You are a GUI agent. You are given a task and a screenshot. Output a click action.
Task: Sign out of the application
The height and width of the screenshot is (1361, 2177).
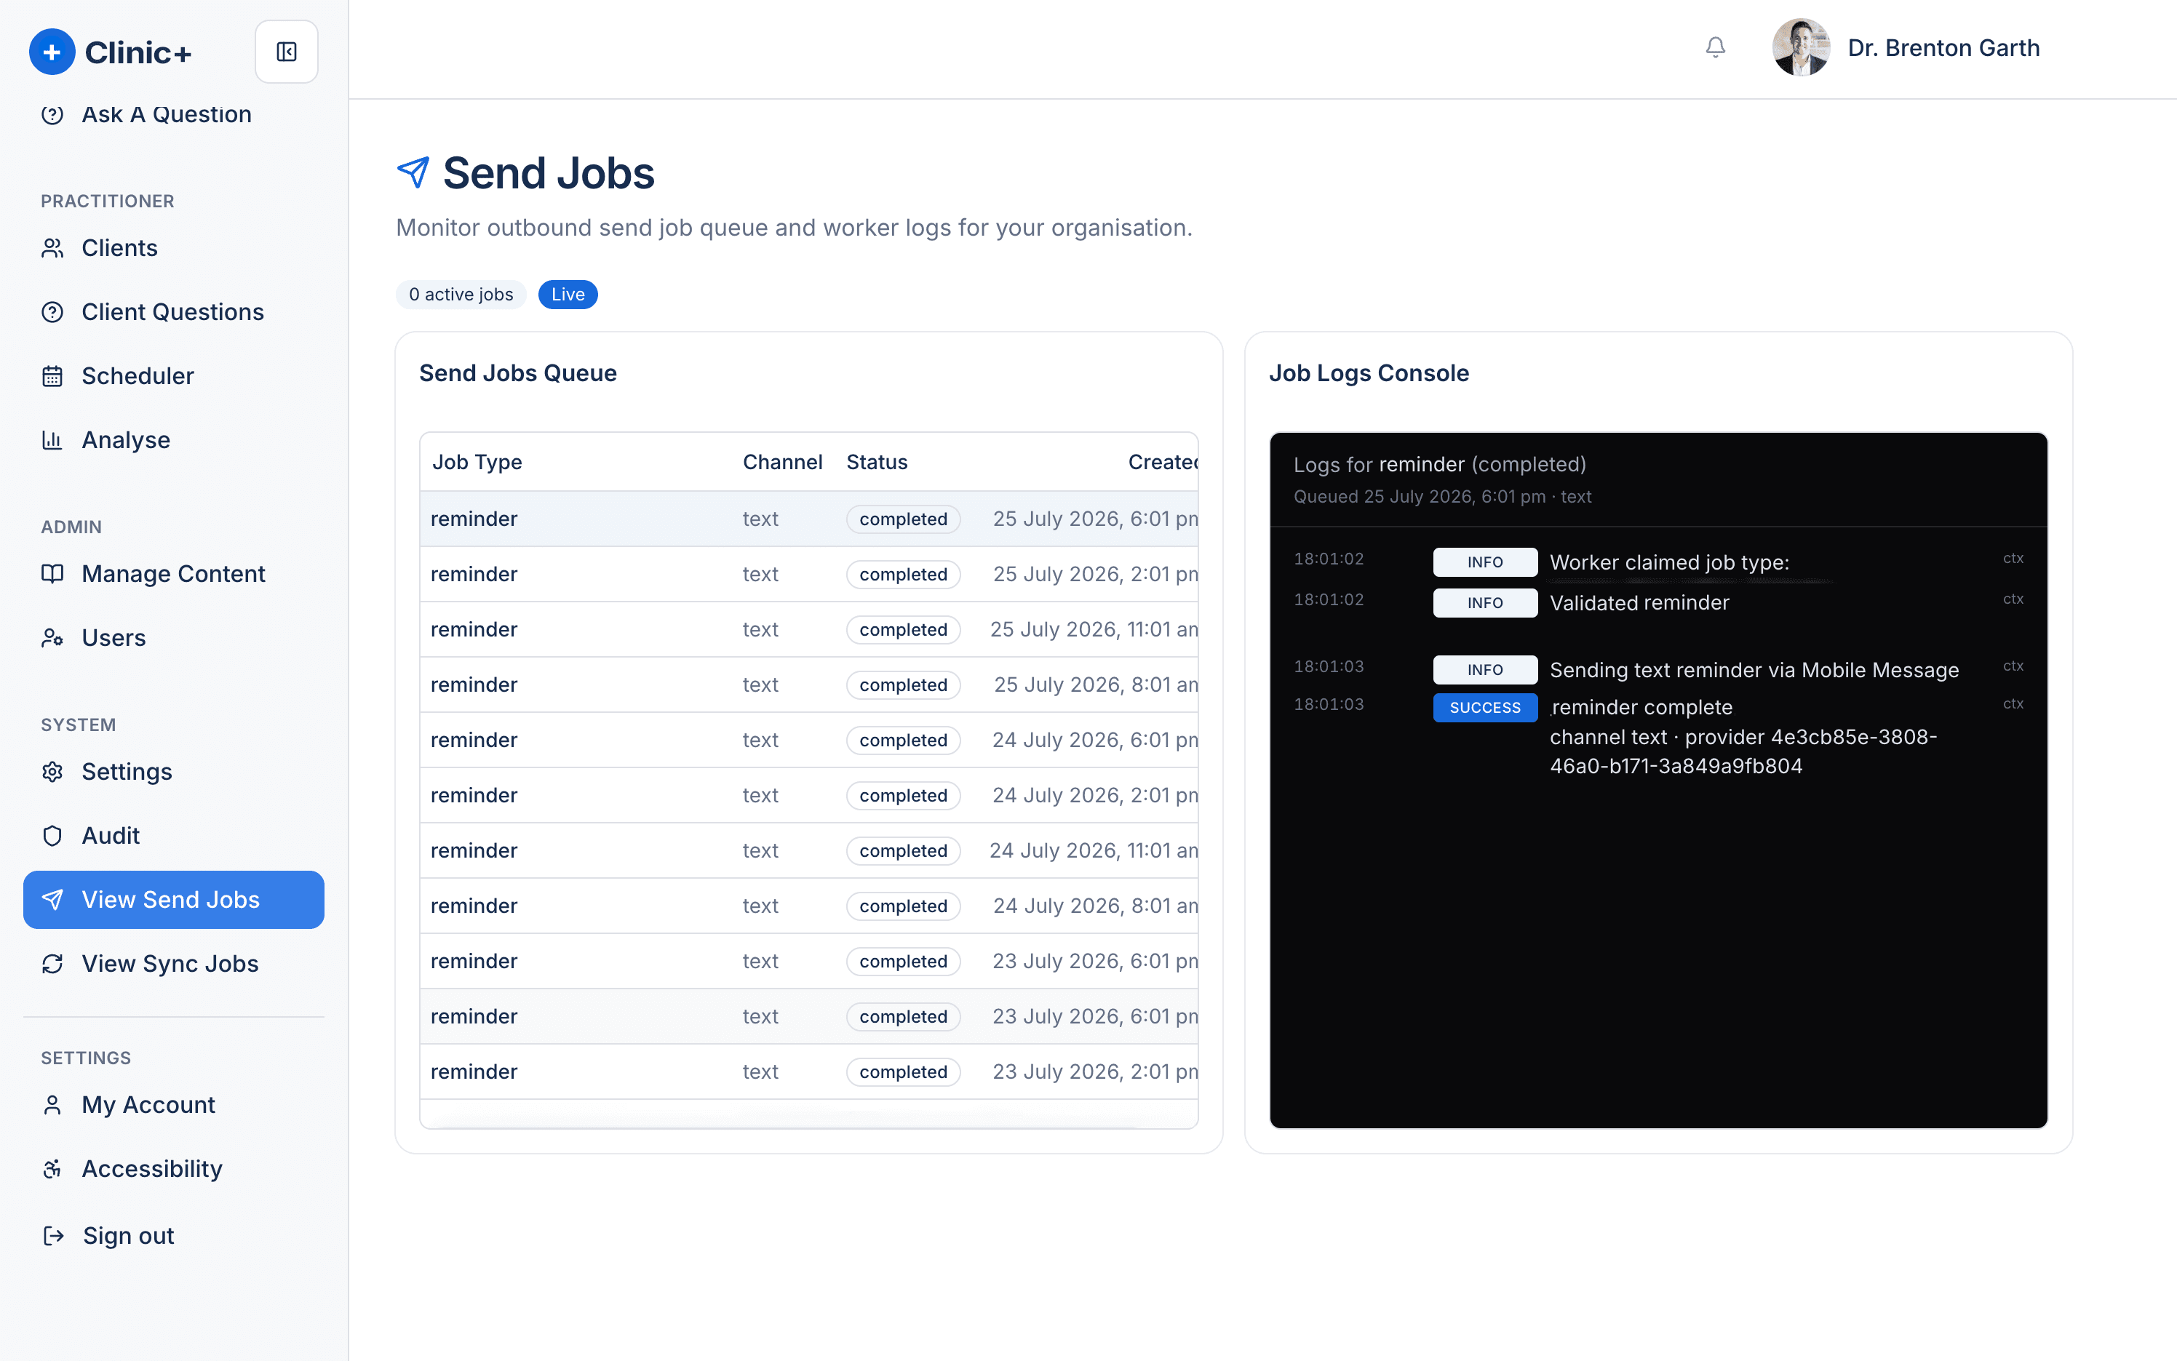coord(129,1236)
